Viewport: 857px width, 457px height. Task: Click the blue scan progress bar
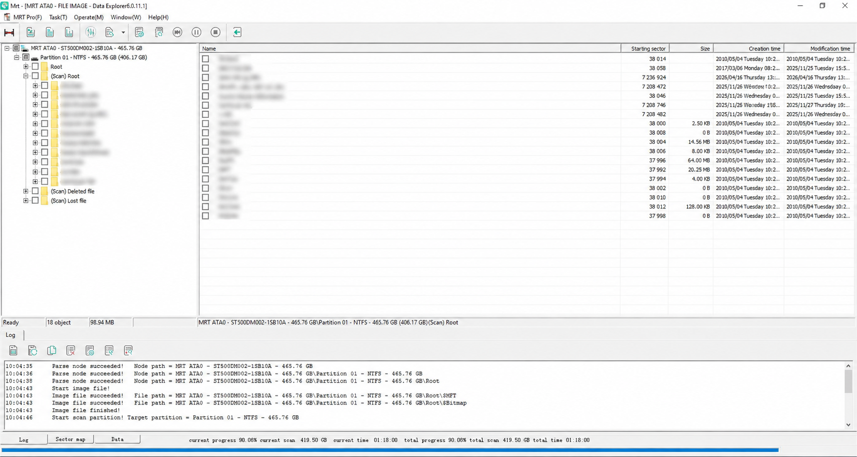(390, 450)
